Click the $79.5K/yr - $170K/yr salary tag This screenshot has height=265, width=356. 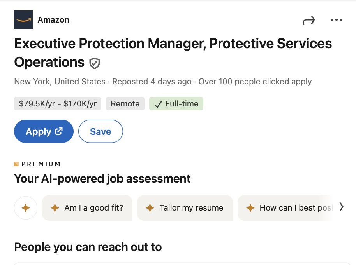(58, 104)
